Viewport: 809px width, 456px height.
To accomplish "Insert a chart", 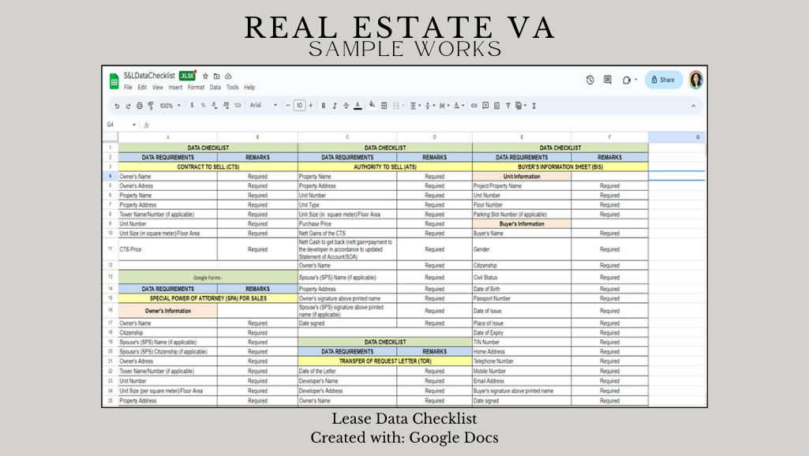I will pyautogui.click(x=497, y=106).
